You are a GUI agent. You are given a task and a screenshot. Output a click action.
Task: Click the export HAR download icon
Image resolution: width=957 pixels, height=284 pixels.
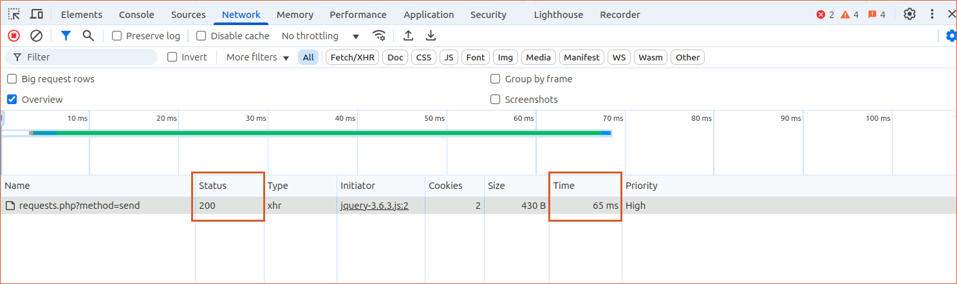coord(431,36)
